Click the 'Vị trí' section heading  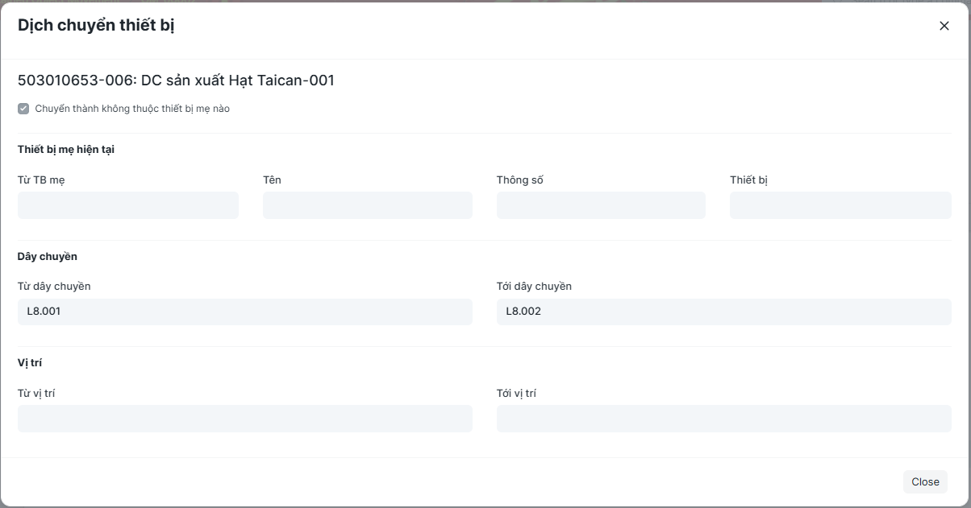point(30,363)
